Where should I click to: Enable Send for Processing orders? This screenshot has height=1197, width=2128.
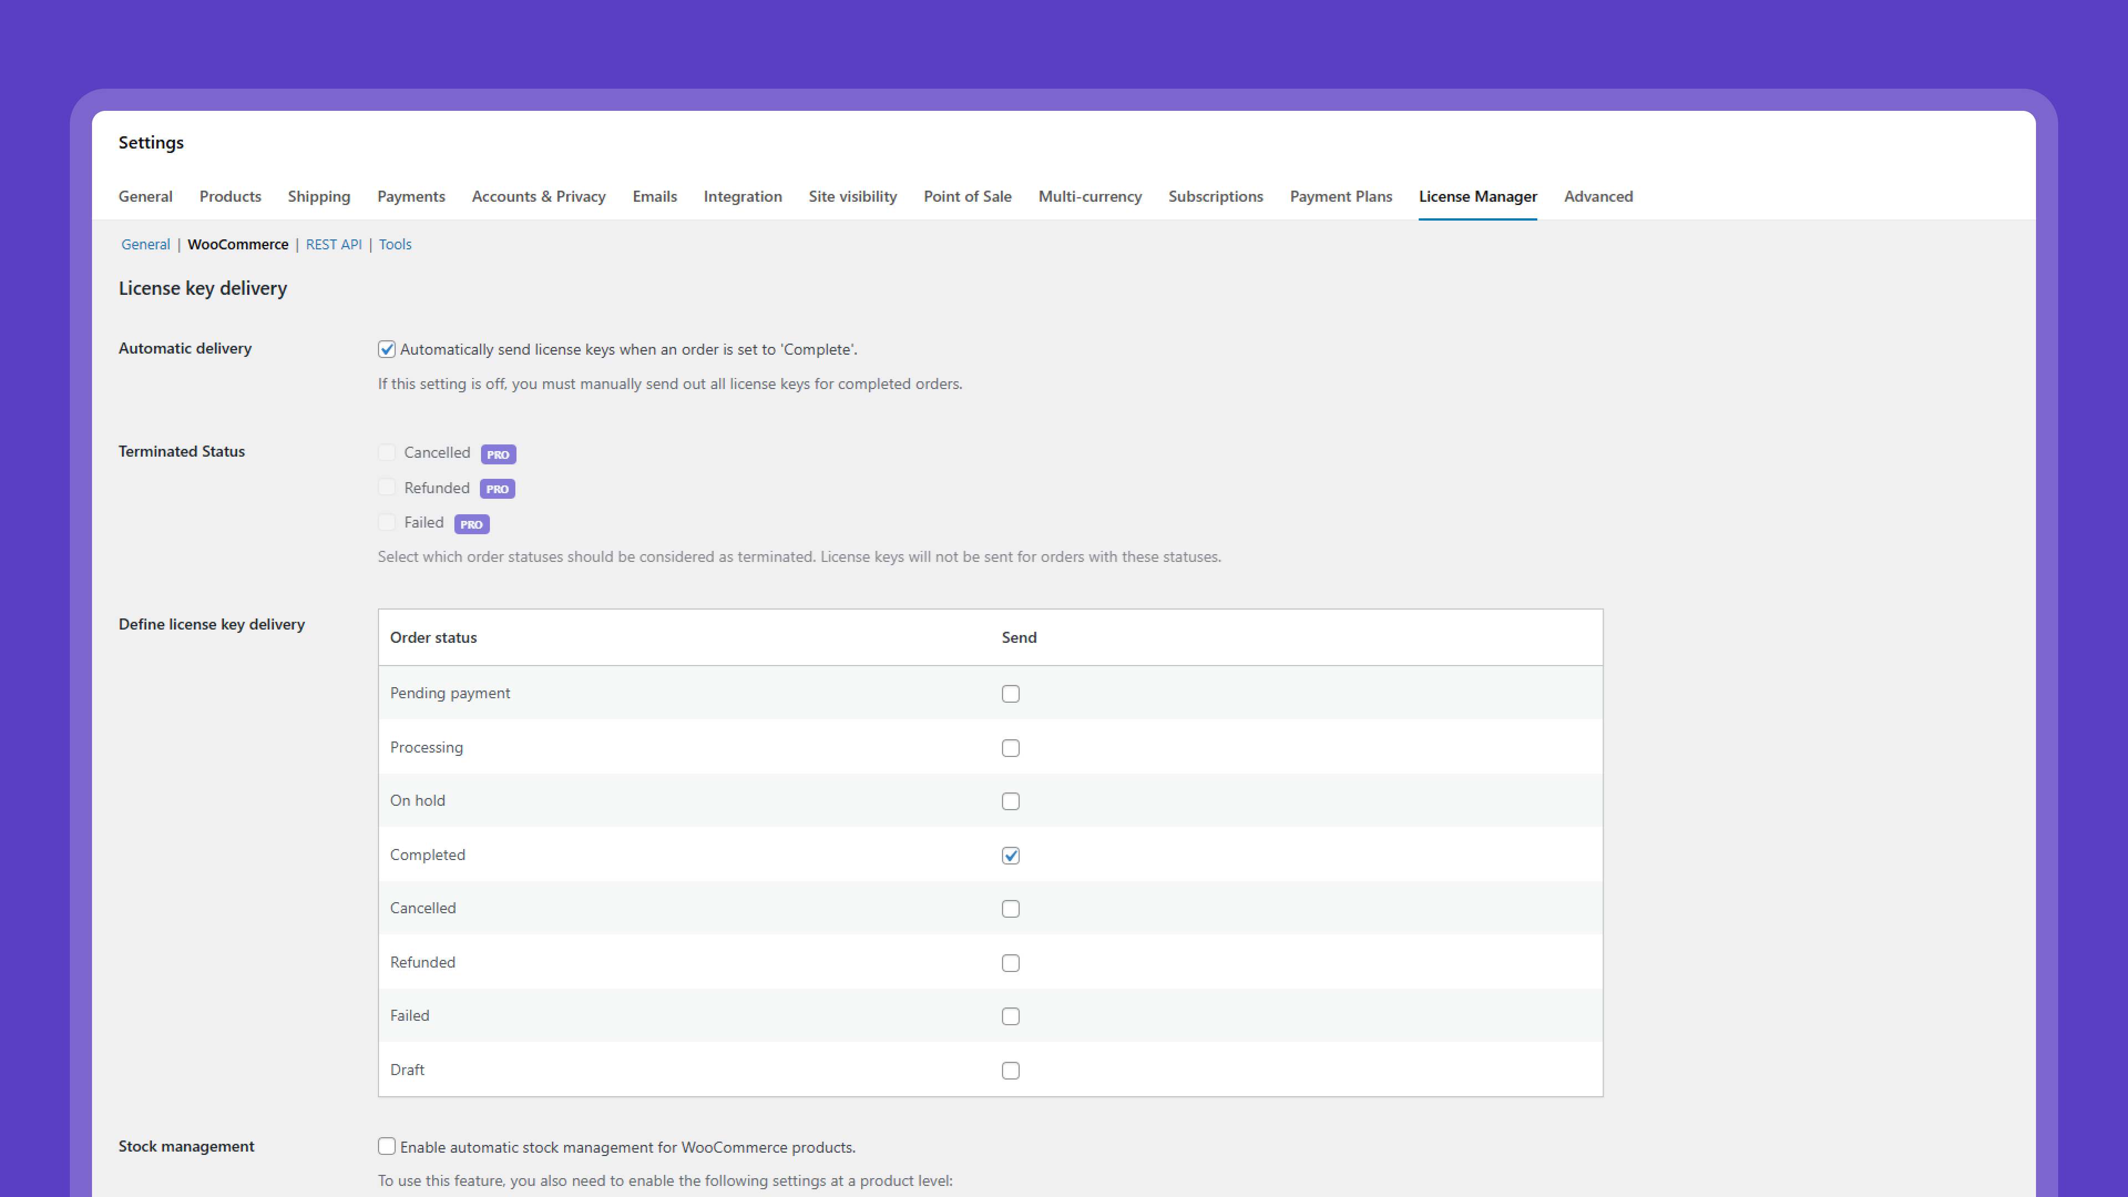coord(1010,749)
